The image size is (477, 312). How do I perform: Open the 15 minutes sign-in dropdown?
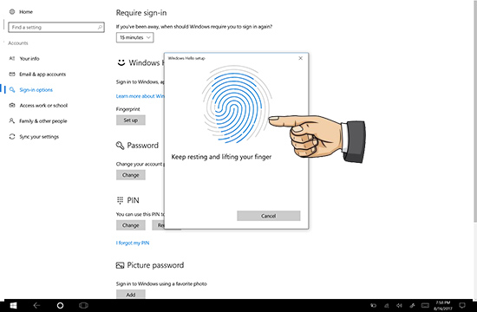pos(134,37)
